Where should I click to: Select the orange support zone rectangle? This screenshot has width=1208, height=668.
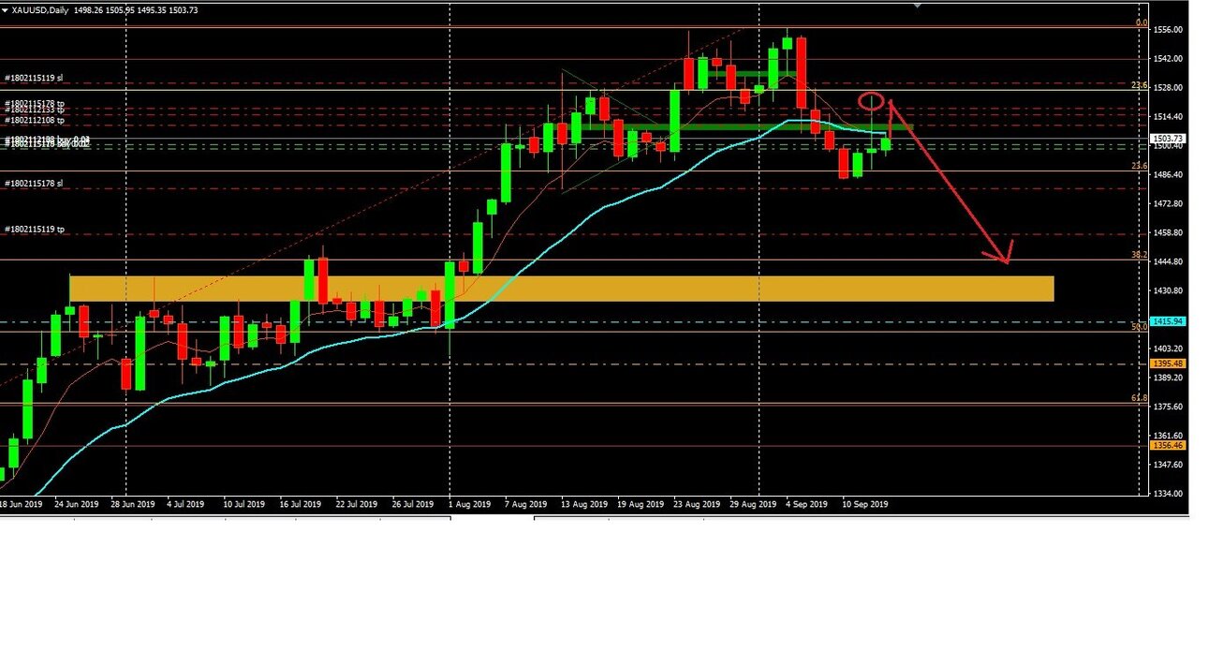coord(562,289)
